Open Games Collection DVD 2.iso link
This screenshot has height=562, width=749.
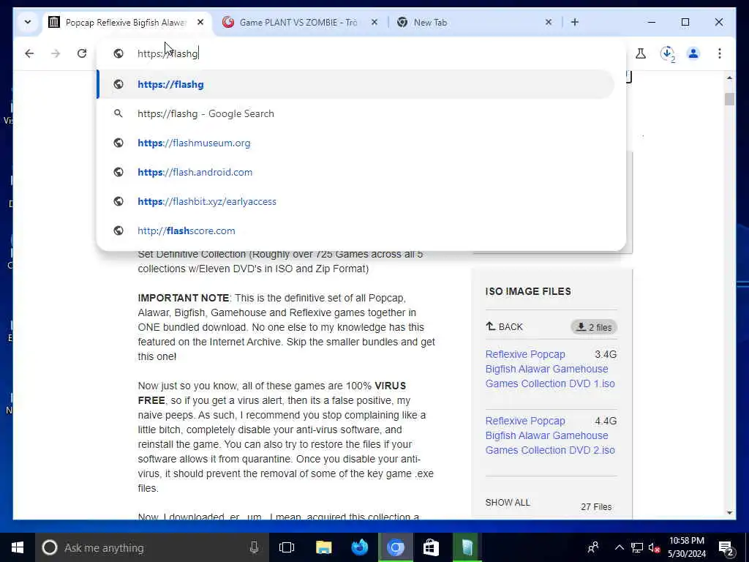(550, 435)
